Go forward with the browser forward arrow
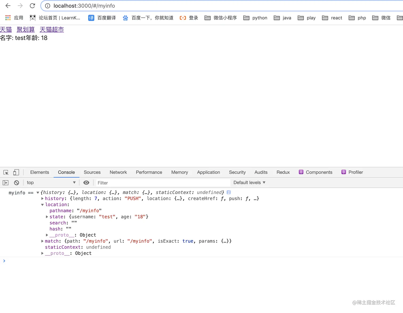The height and width of the screenshot is (313, 403). point(20,6)
